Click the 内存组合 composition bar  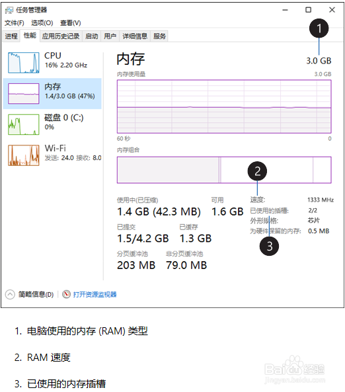(x=224, y=170)
